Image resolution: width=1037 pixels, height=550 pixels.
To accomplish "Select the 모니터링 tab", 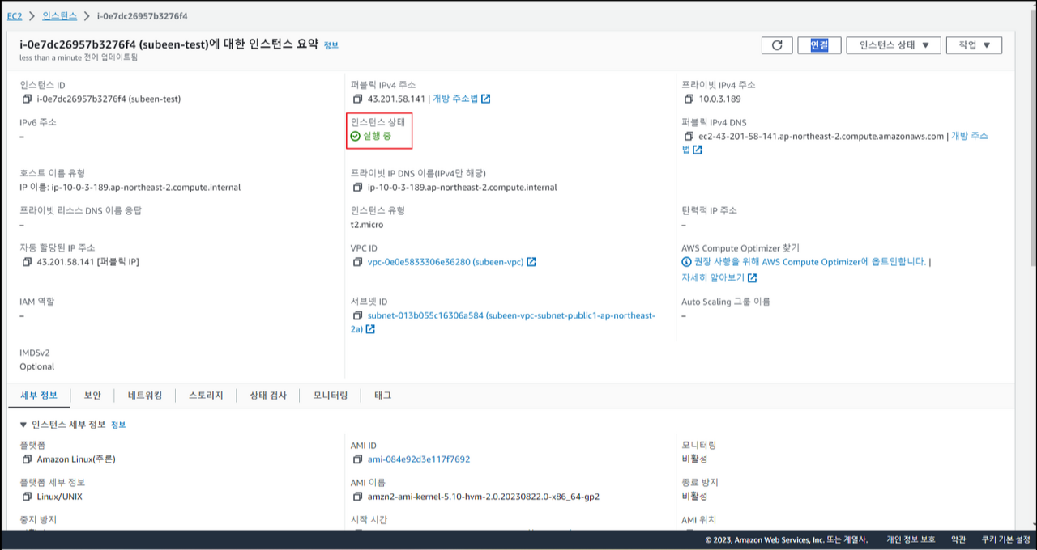I will coord(331,396).
